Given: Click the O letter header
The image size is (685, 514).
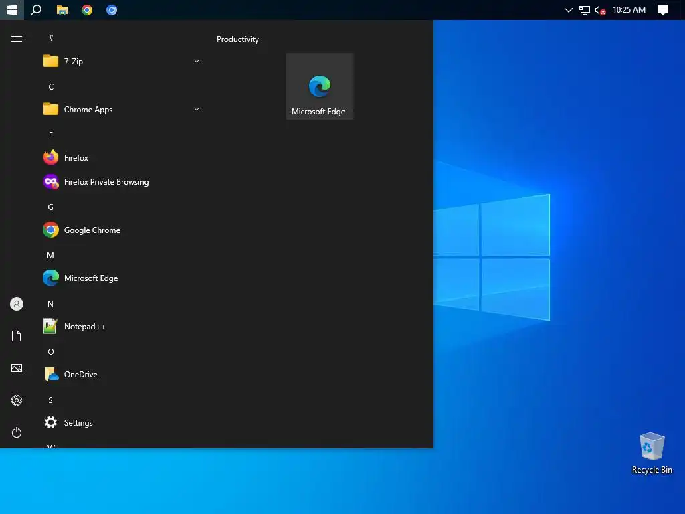Looking at the screenshot, I should (x=51, y=351).
